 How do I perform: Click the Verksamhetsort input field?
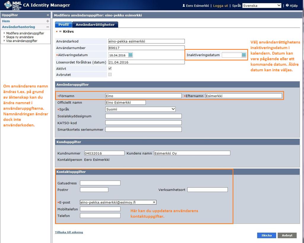point(208,190)
